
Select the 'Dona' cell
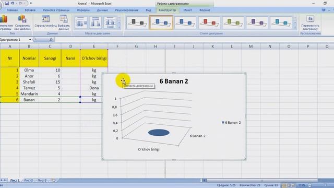(94, 88)
